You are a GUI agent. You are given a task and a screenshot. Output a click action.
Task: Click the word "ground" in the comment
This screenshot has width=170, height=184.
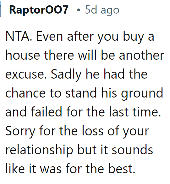(142, 94)
